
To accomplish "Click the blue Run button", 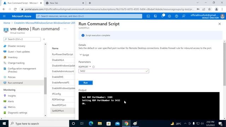I will (x=85, y=83).
